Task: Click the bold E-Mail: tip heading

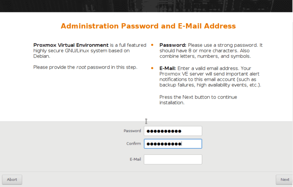Action: [x=168, y=68]
